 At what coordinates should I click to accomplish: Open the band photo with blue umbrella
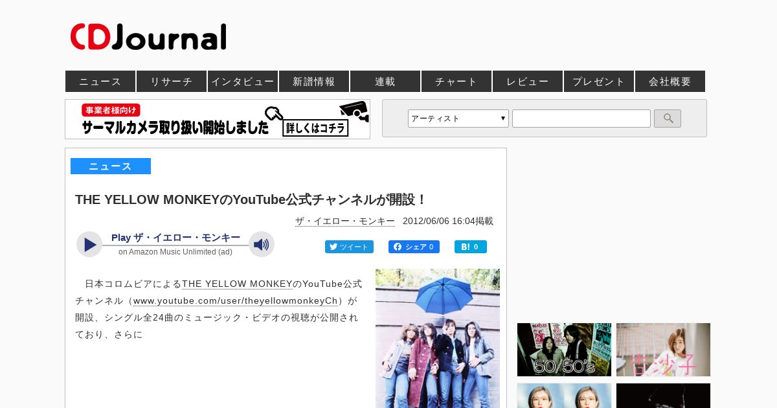pyautogui.click(x=438, y=338)
